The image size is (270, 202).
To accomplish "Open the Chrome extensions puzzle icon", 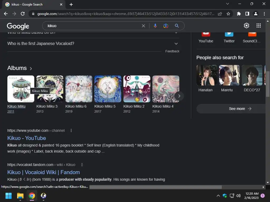I will pyautogui.click(x=239, y=14).
